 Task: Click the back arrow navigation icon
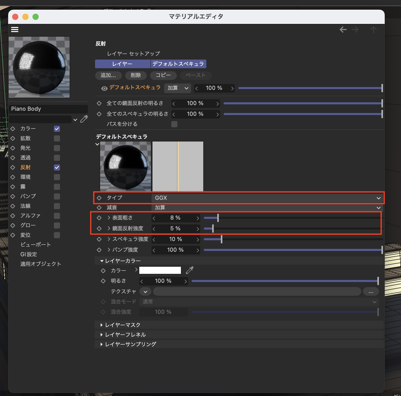pyautogui.click(x=343, y=30)
